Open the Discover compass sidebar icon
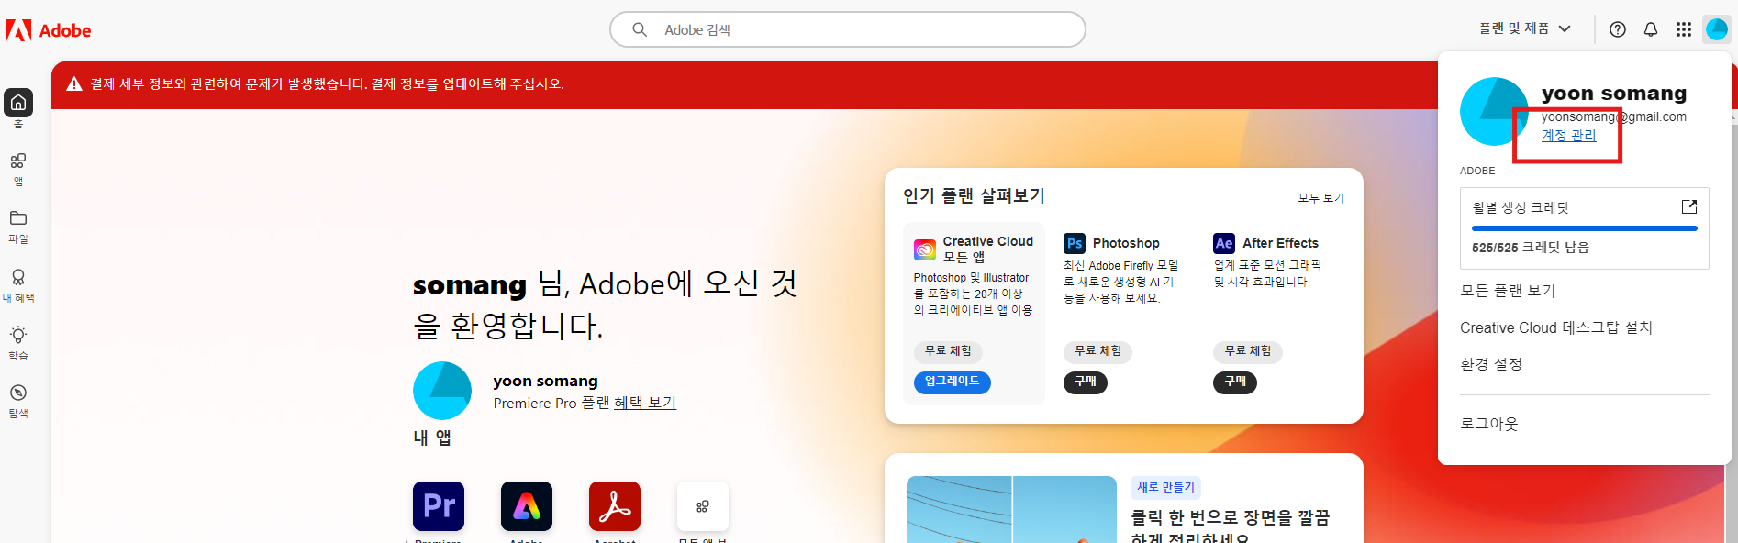 coord(18,393)
